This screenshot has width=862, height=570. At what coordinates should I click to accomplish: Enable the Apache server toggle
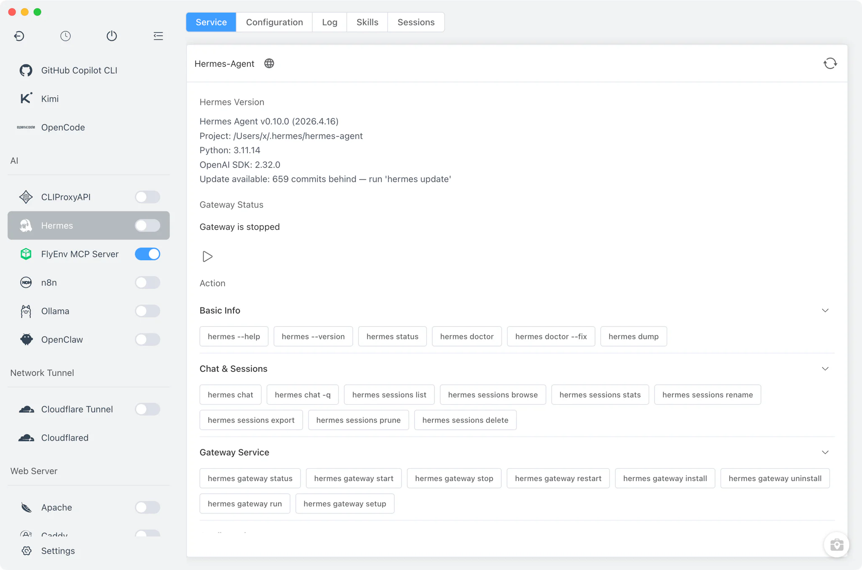click(147, 507)
